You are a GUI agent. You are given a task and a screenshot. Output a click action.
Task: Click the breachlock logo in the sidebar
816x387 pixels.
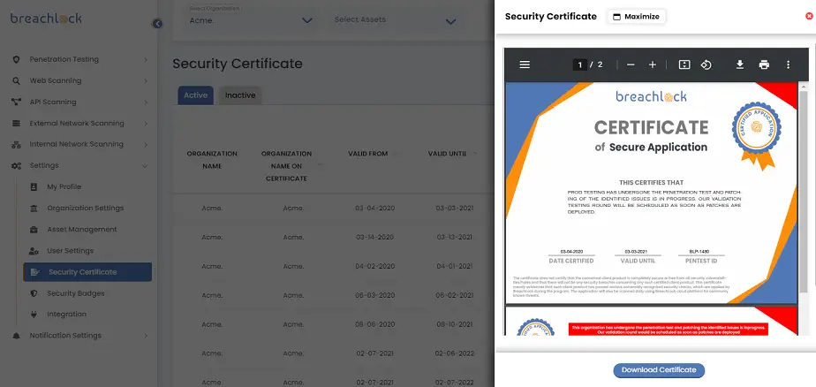click(x=46, y=19)
